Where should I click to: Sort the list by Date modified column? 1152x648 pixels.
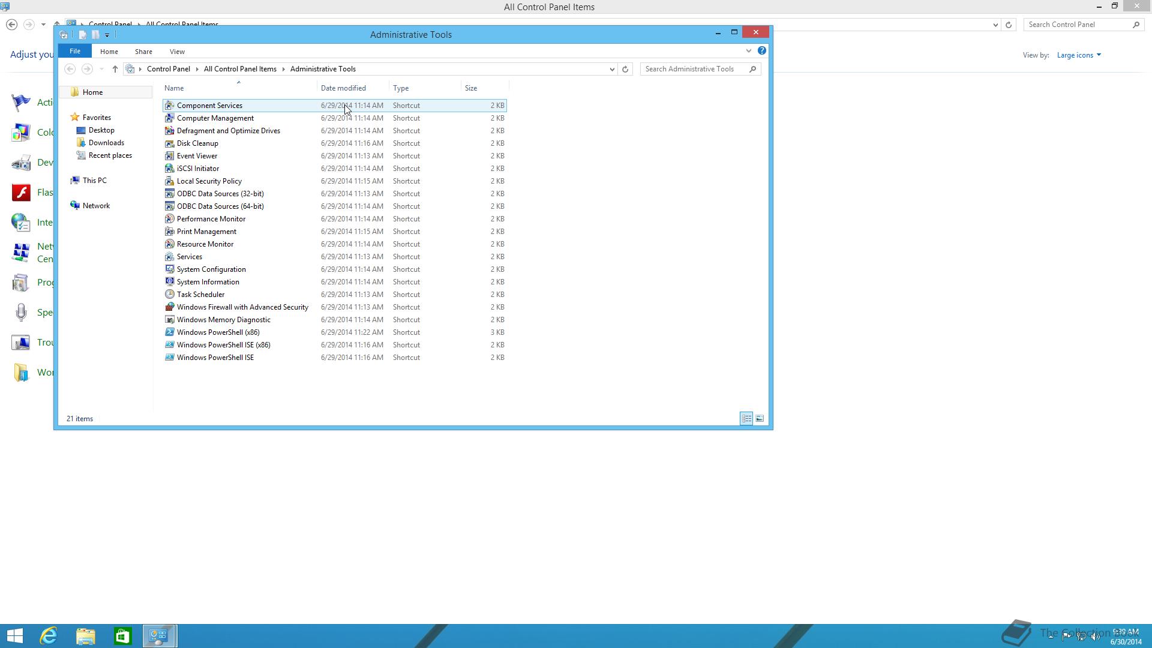click(353, 88)
